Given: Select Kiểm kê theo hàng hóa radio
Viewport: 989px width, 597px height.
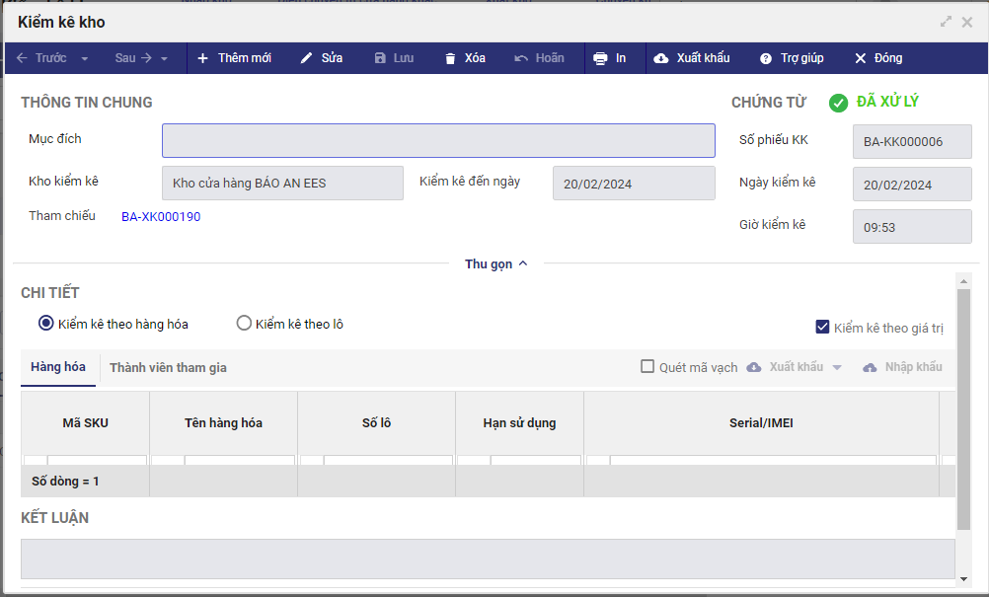Looking at the screenshot, I should [x=46, y=324].
